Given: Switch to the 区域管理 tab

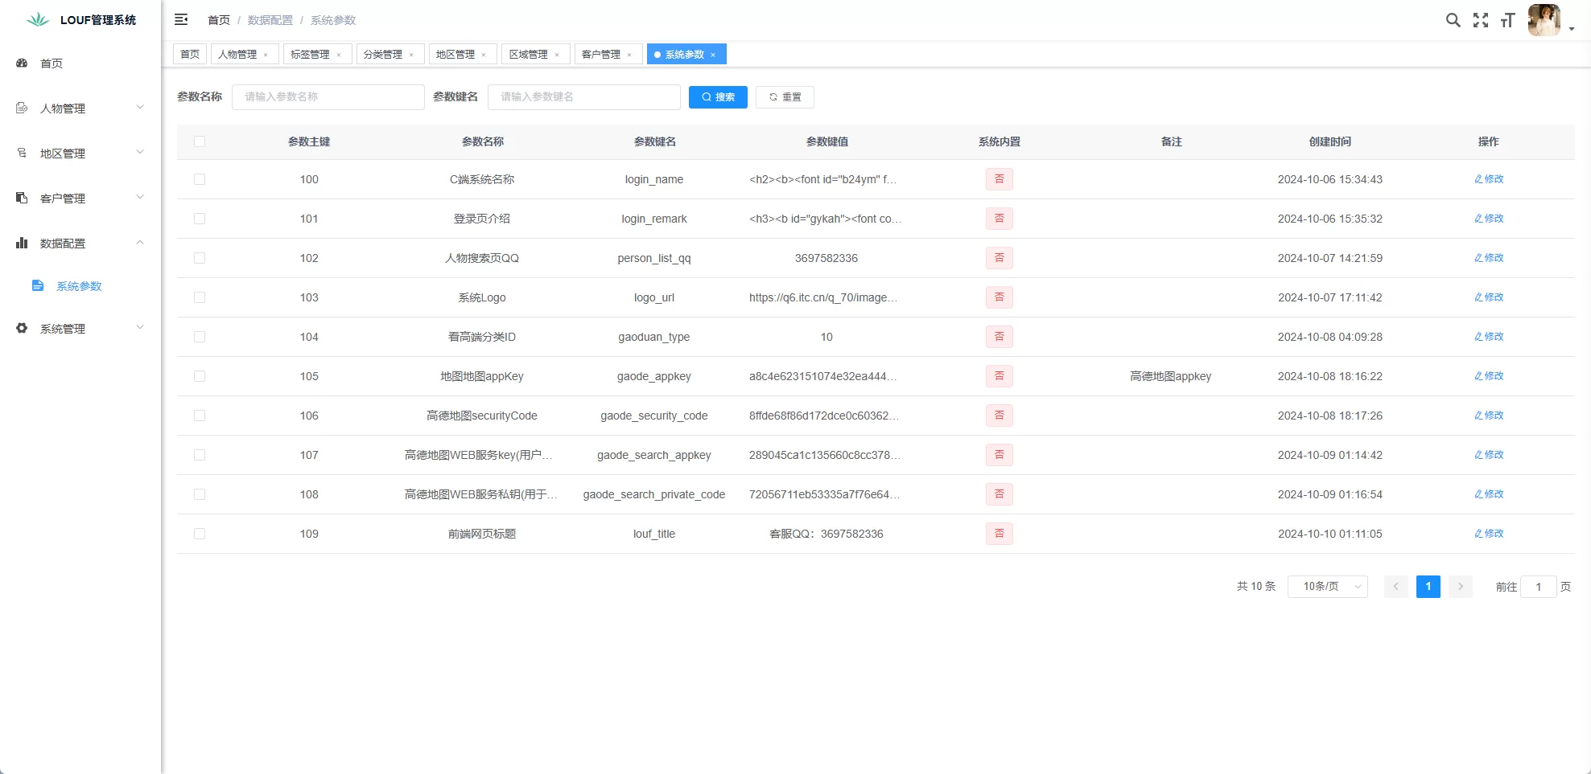Looking at the screenshot, I should (x=530, y=54).
